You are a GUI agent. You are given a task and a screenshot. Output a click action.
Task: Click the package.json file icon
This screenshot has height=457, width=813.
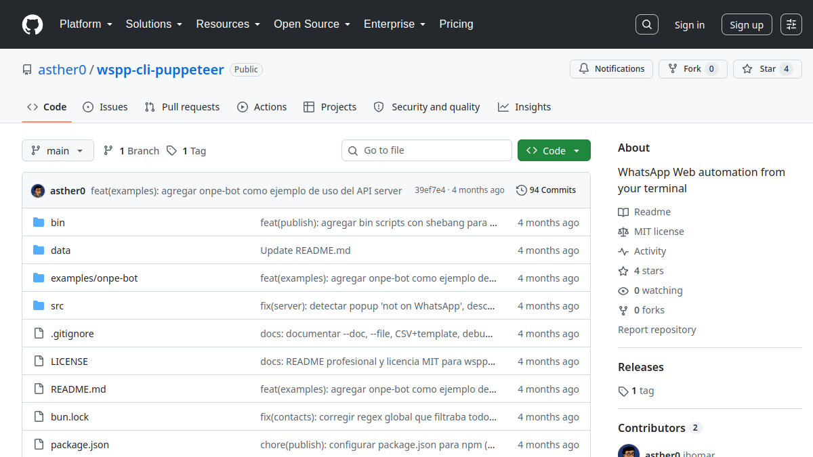[39, 444]
